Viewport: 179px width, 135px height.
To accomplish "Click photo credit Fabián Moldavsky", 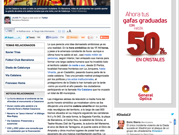I will pos(79,11).
